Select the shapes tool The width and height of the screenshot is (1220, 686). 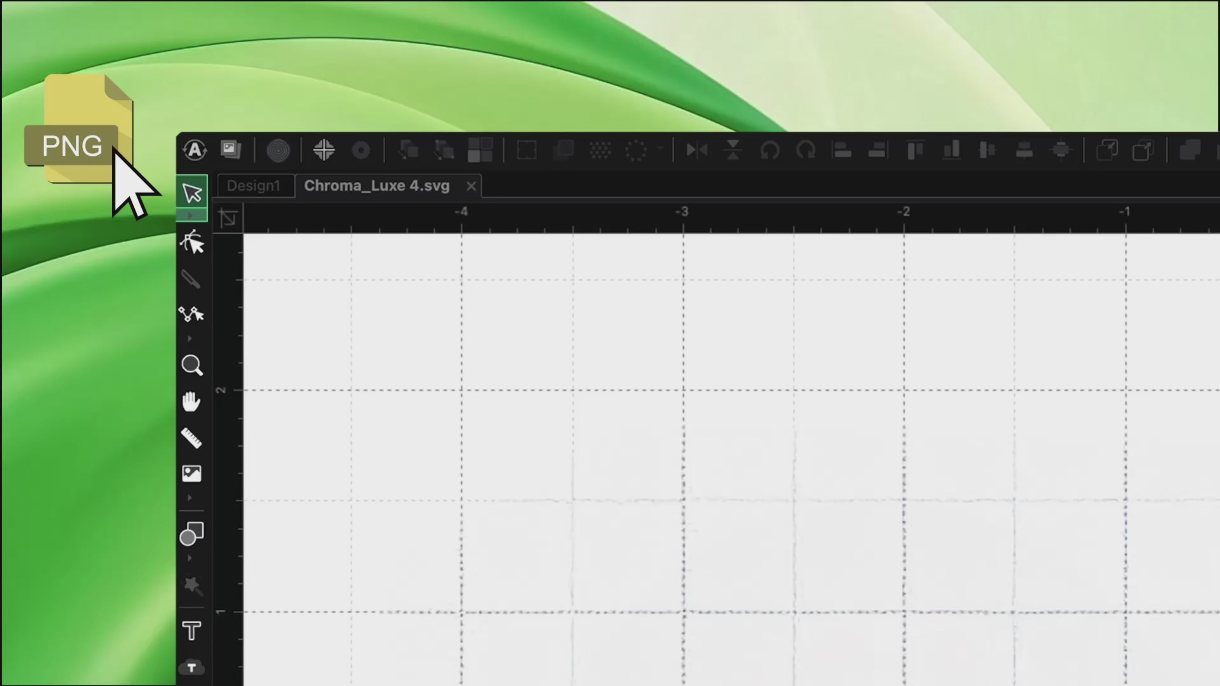(x=191, y=534)
